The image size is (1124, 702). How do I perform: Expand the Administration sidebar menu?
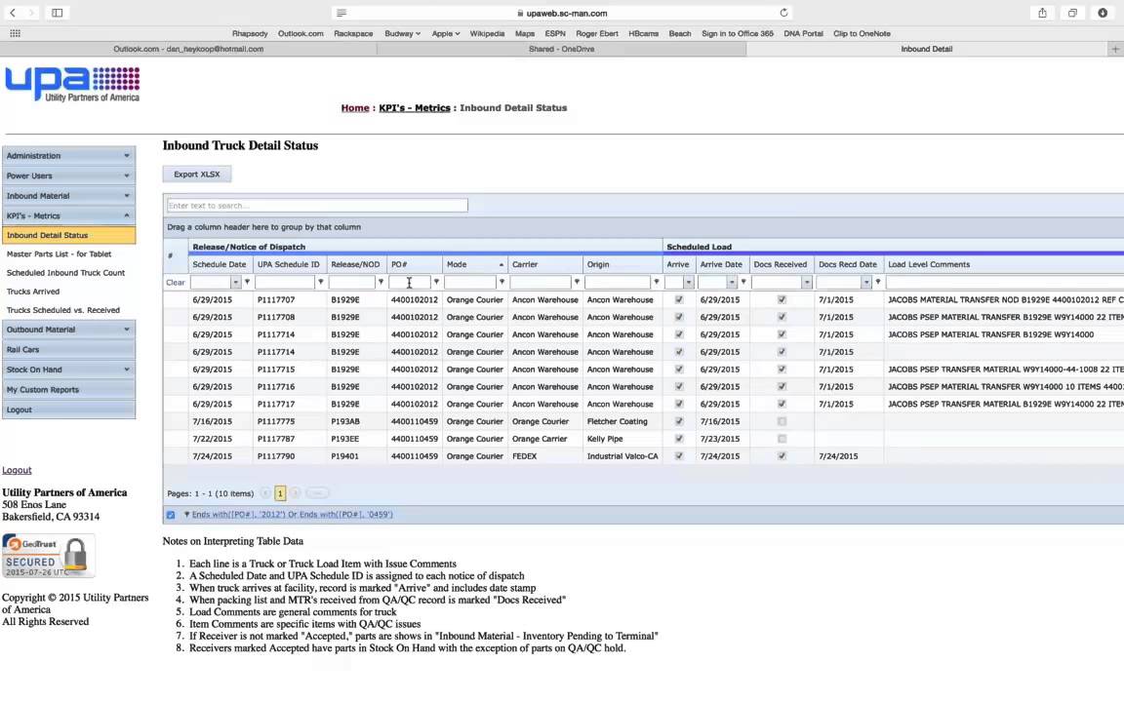(69, 155)
